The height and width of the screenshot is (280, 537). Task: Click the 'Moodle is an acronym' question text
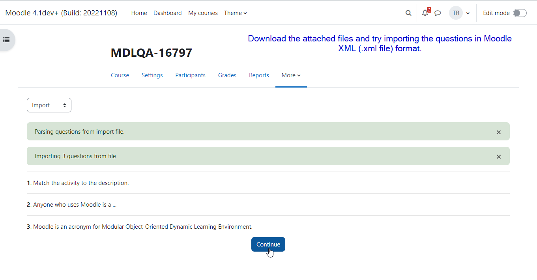[143, 227]
